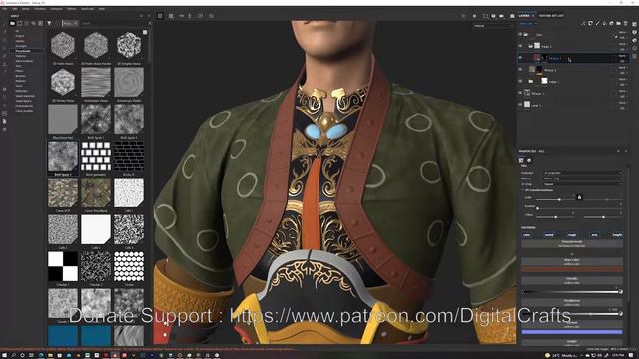Open the Projection dropdown
This screenshot has width=639, height=359.
pyautogui.click(x=583, y=173)
